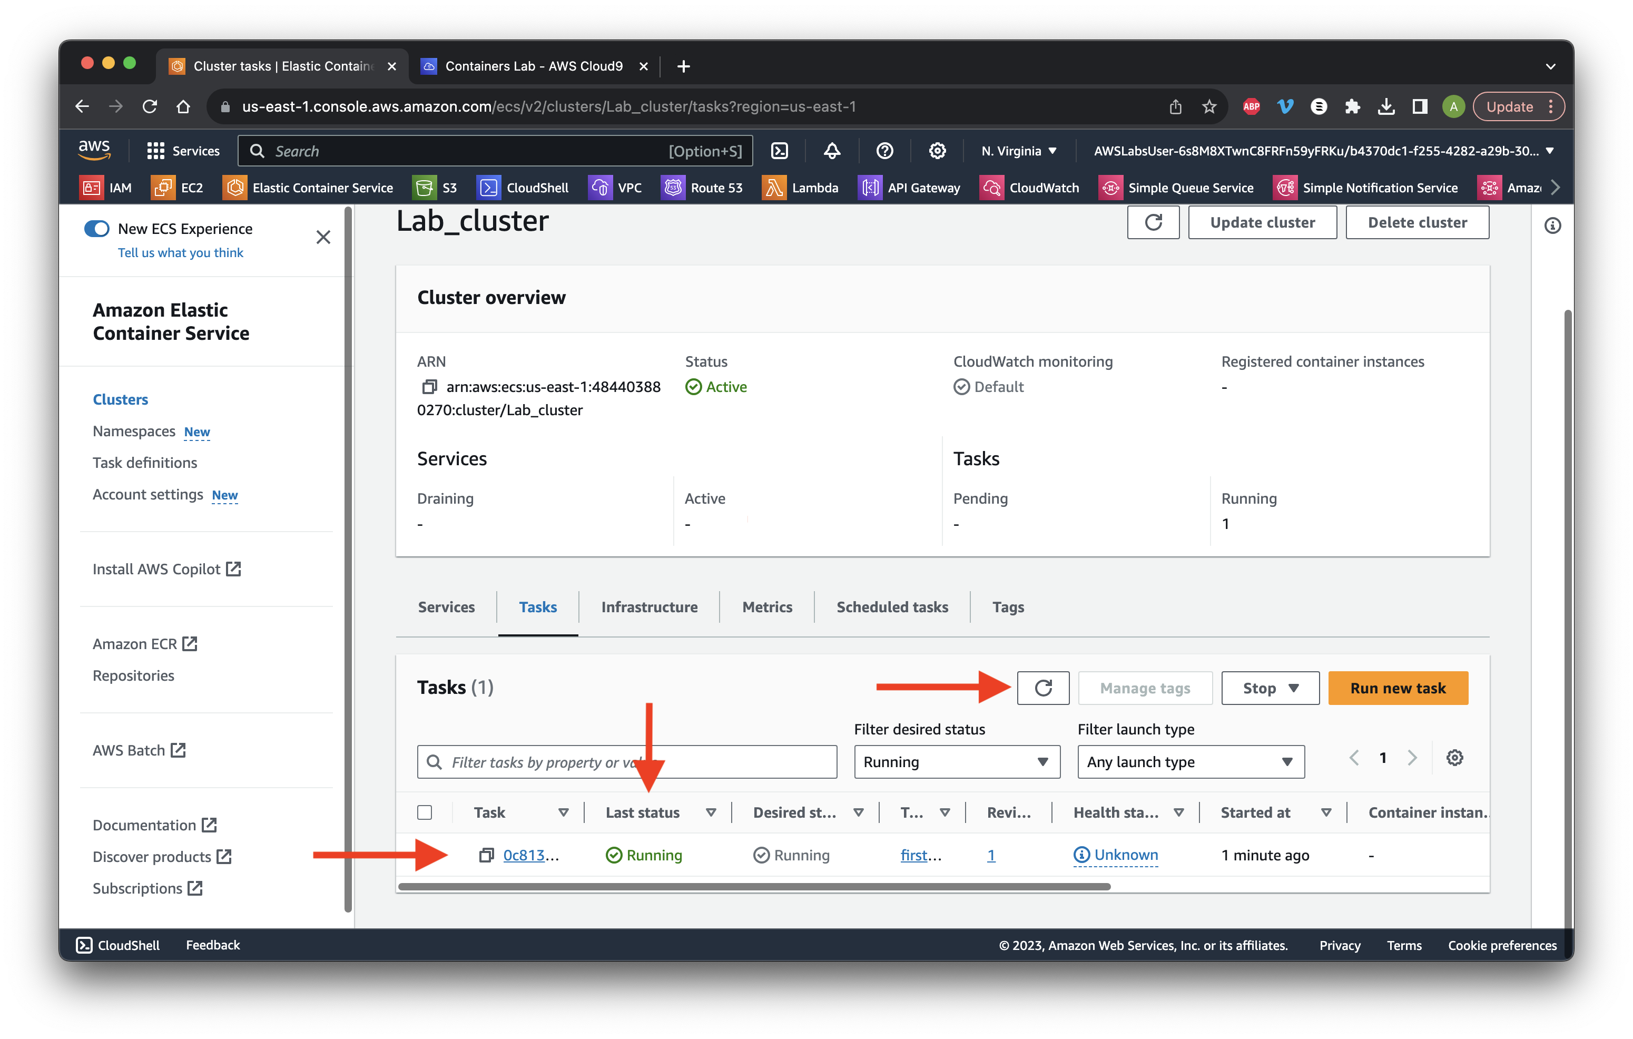Screen dimensions: 1633x1039
Task: Open Filter desired status Running dropdown
Action: click(957, 762)
